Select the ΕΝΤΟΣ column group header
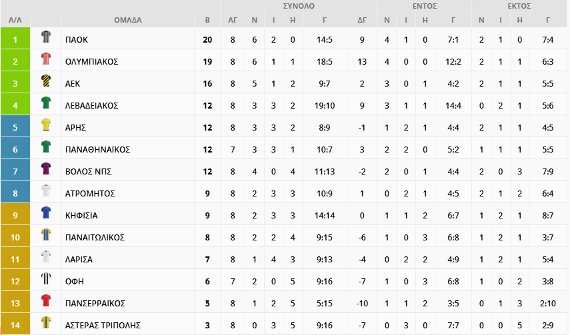This screenshot has height=335, width=570. tap(425, 6)
